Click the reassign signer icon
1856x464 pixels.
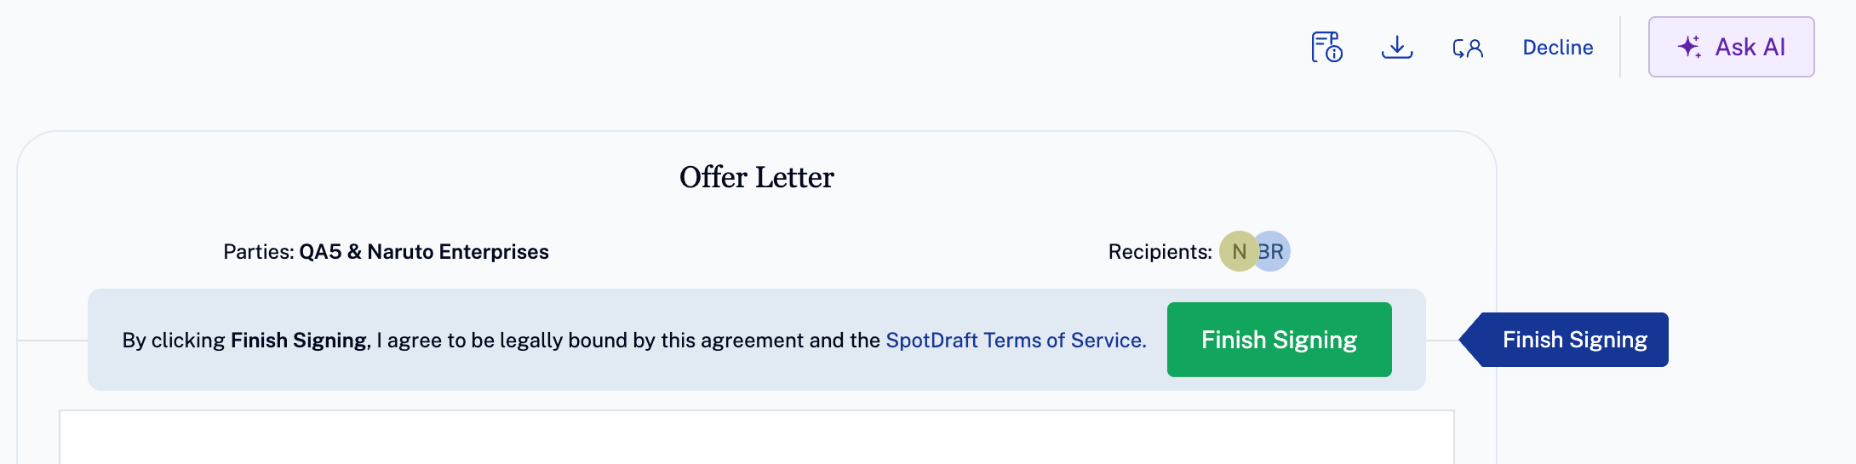[x=1468, y=48]
